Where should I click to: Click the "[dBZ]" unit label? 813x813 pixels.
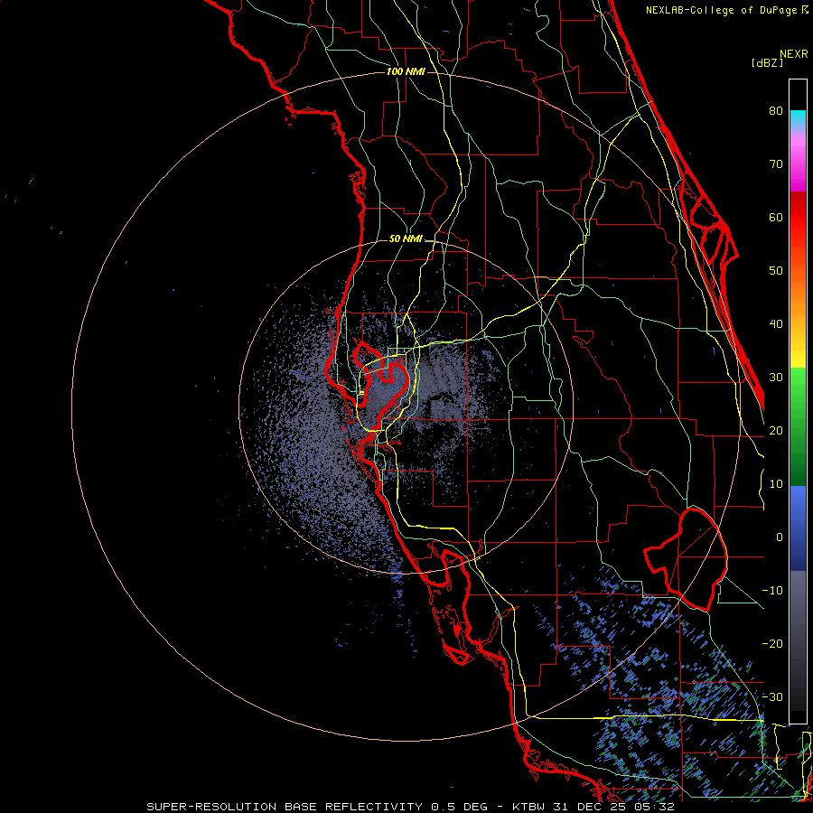point(767,63)
